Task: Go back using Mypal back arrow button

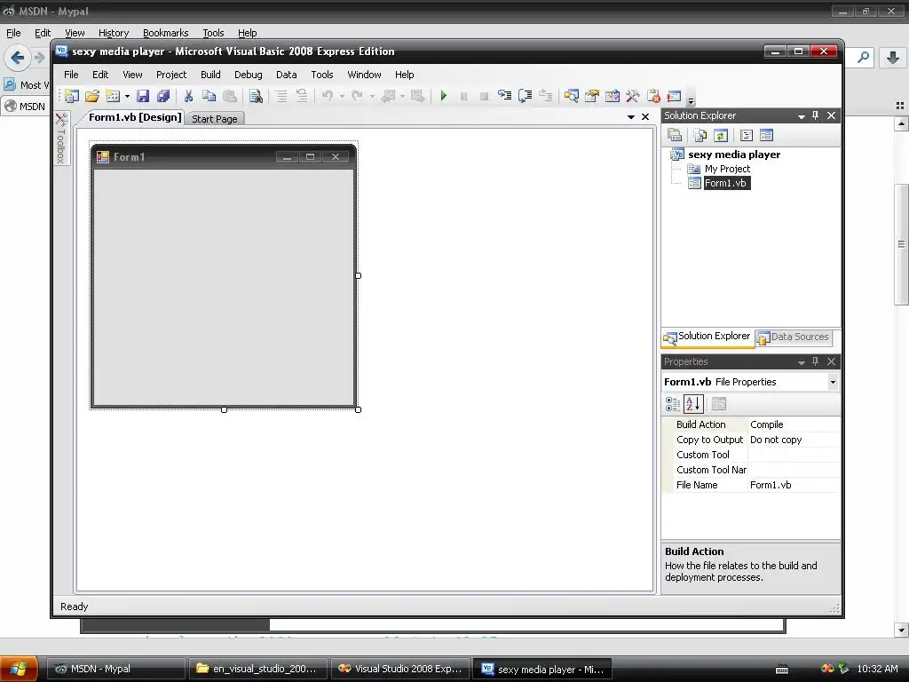Action: coord(18,58)
